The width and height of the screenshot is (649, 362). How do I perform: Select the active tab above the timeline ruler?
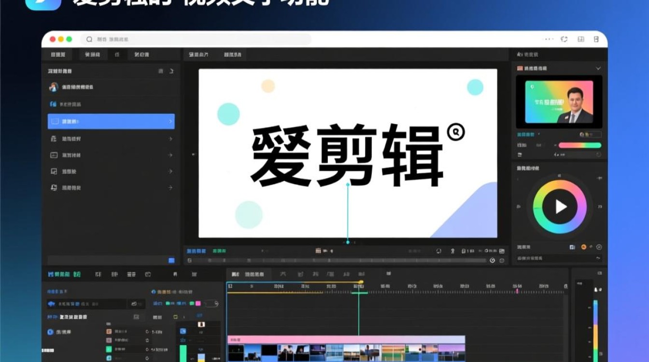(x=249, y=274)
